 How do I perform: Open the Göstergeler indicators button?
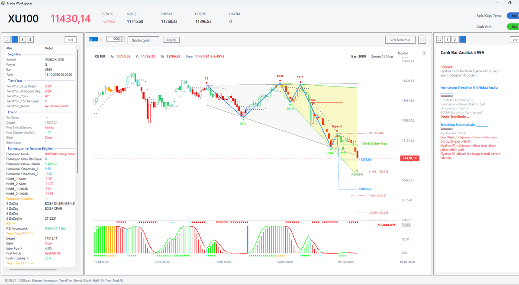(143, 40)
